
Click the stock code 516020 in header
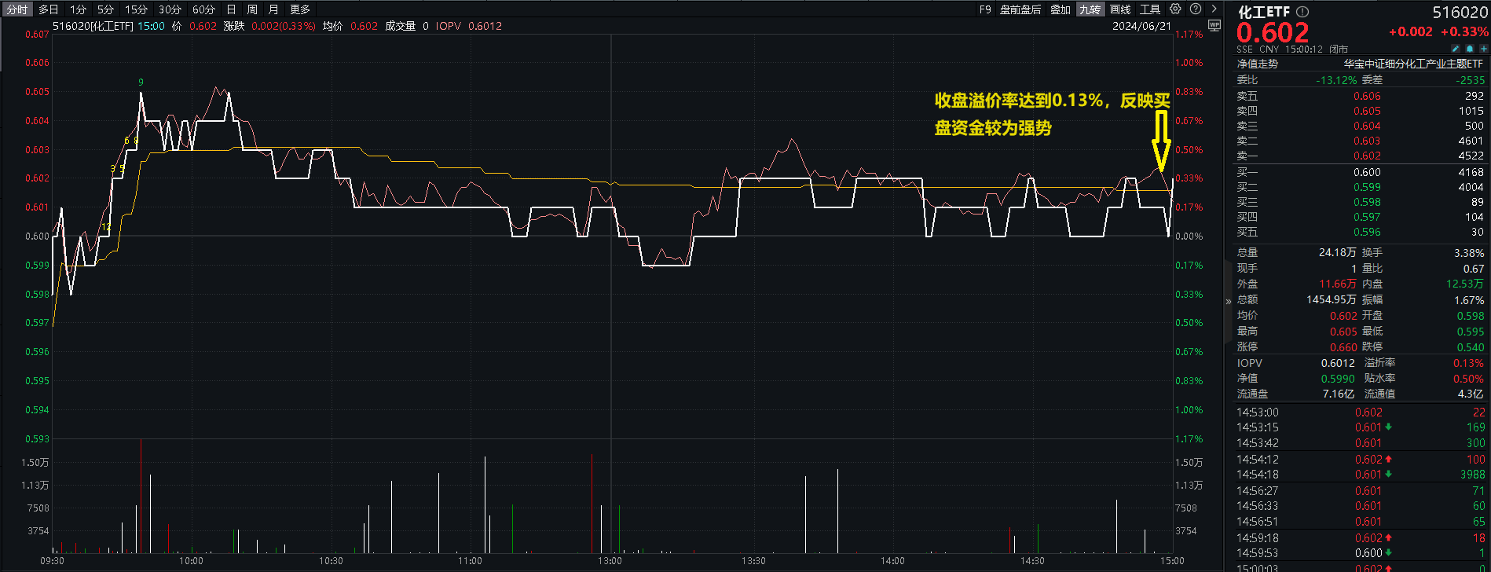[x=1460, y=13]
